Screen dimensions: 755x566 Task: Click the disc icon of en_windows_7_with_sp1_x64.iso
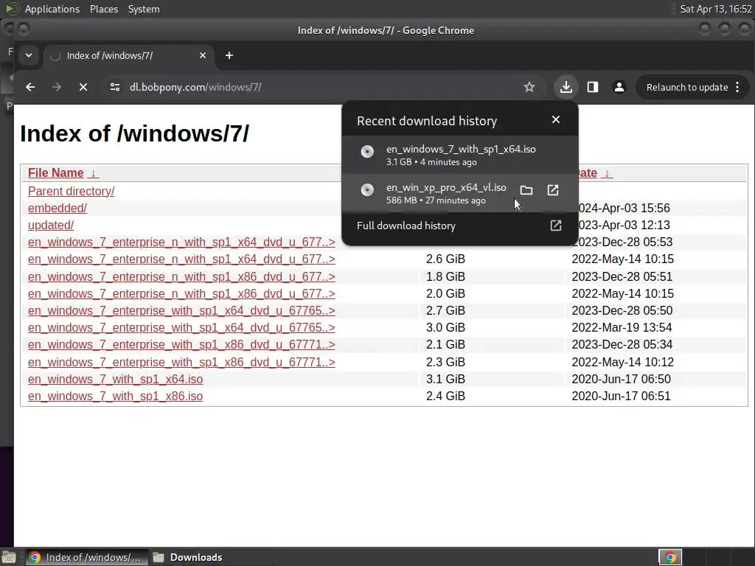point(367,152)
